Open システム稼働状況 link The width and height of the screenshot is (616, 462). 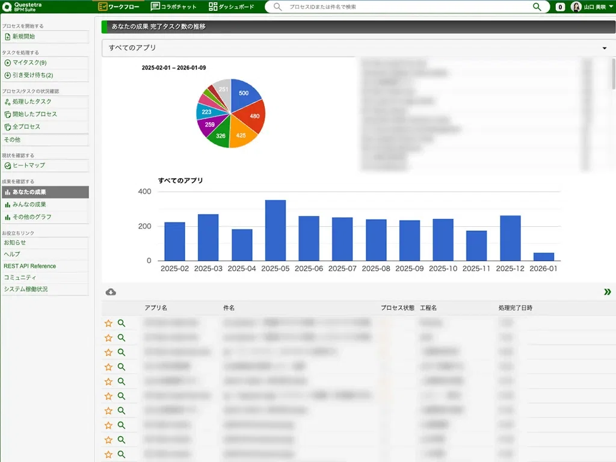[x=26, y=289]
